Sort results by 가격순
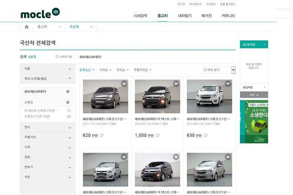The width and height of the screenshot is (293, 195). pos(105,70)
